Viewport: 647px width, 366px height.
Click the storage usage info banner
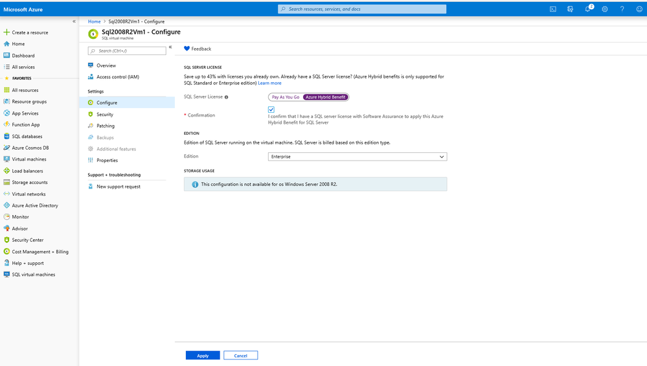(315, 184)
